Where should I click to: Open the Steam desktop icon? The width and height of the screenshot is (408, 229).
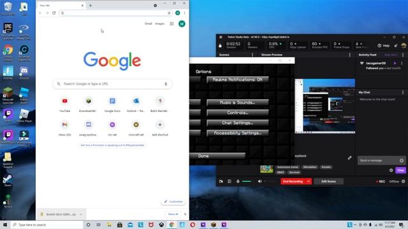pyautogui.click(x=8, y=181)
